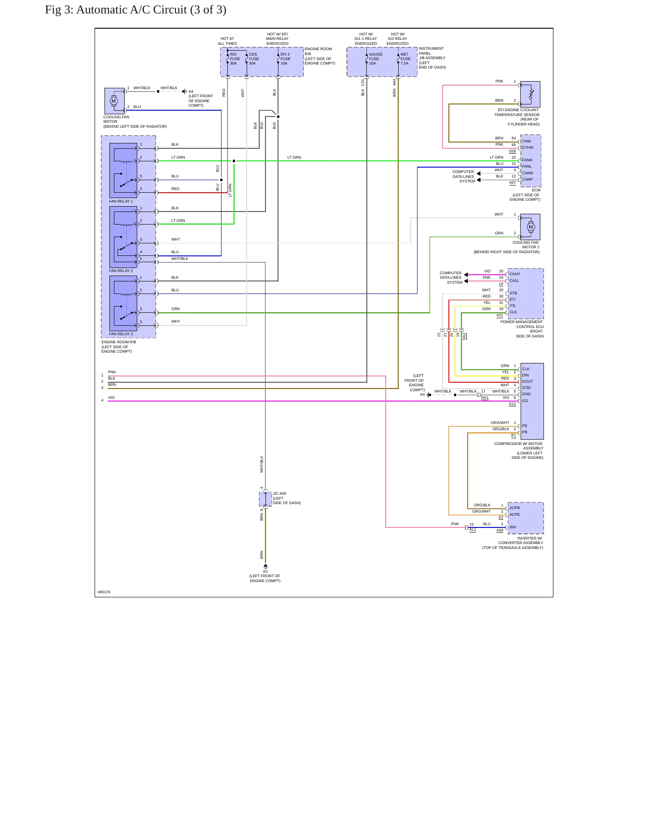The height and width of the screenshot is (838, 648).
Task: Select the EFI 2 10A fuse symbol
Action: [278, 59]
